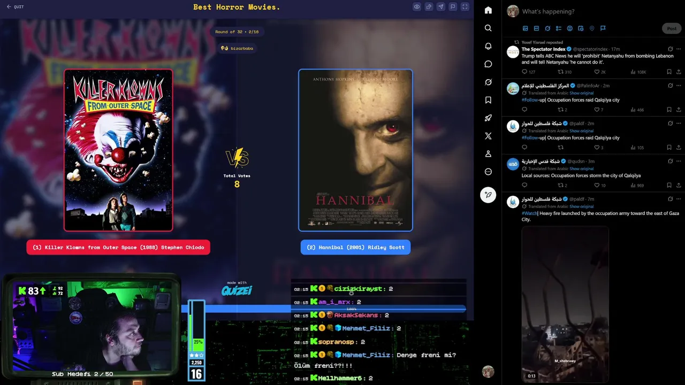Add media image icon in X composer

click(x=526, y=28)
